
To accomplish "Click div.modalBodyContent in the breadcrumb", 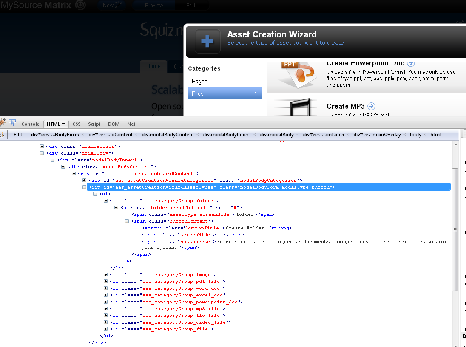I will click(168, 135).
